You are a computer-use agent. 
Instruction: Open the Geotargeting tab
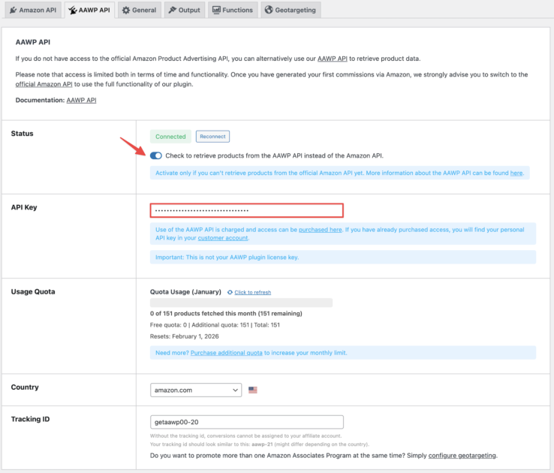(x=291, y=10)
